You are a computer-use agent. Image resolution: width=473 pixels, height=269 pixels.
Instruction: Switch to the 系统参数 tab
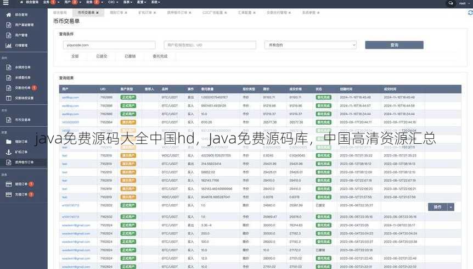[309, 13]
